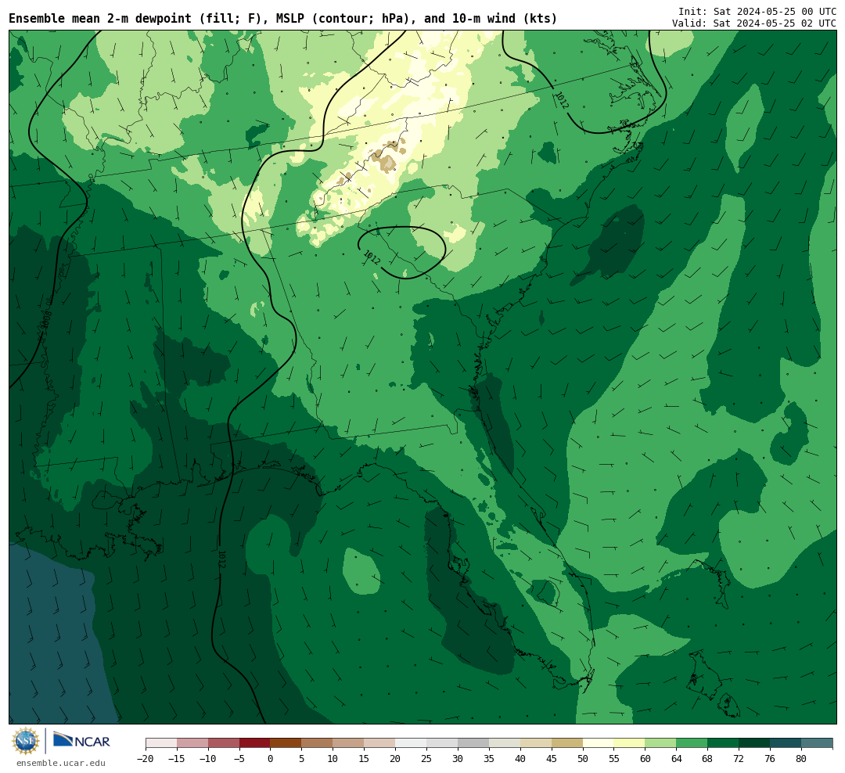Pick the medium green swatch between 64 and 68
This screenshot has height=773, width=845.
692,743
